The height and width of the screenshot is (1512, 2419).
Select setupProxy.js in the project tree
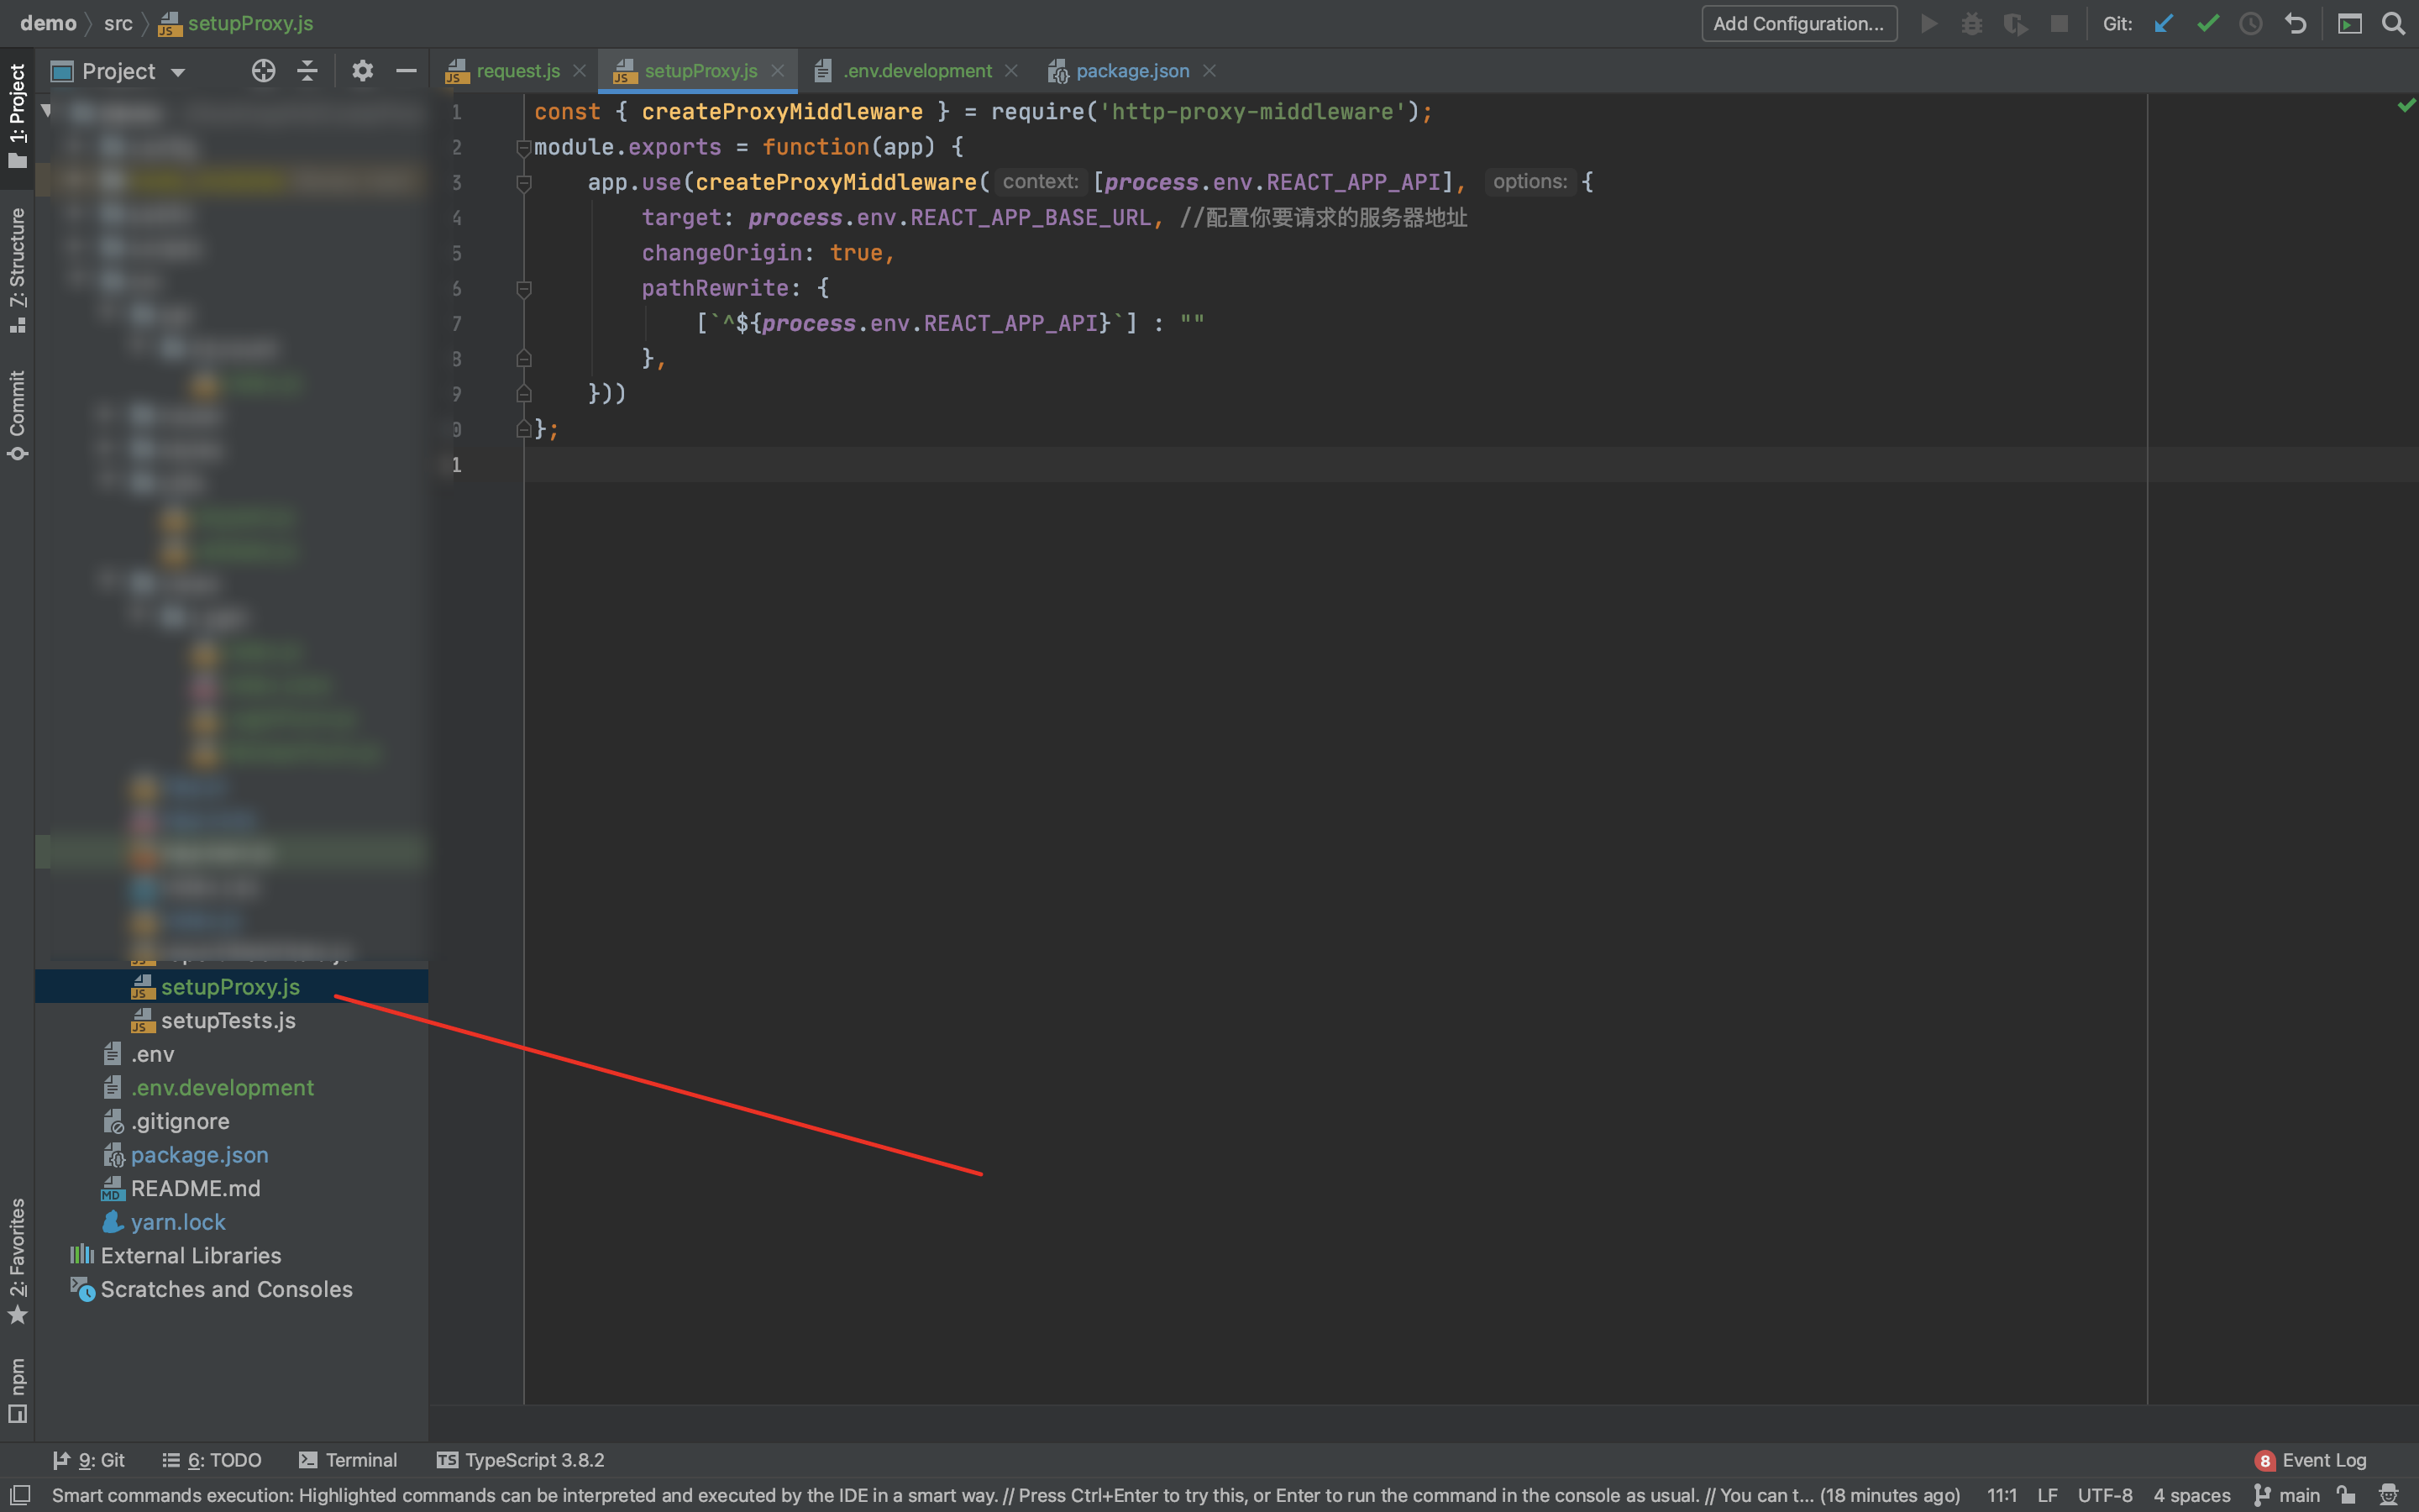pos(231,987)
